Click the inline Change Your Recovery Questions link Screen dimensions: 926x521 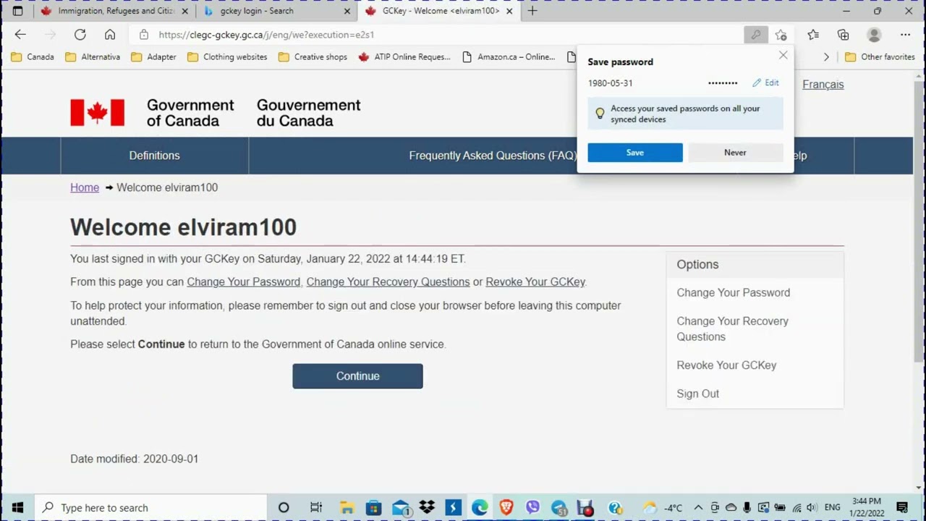(x=388, y=281)
